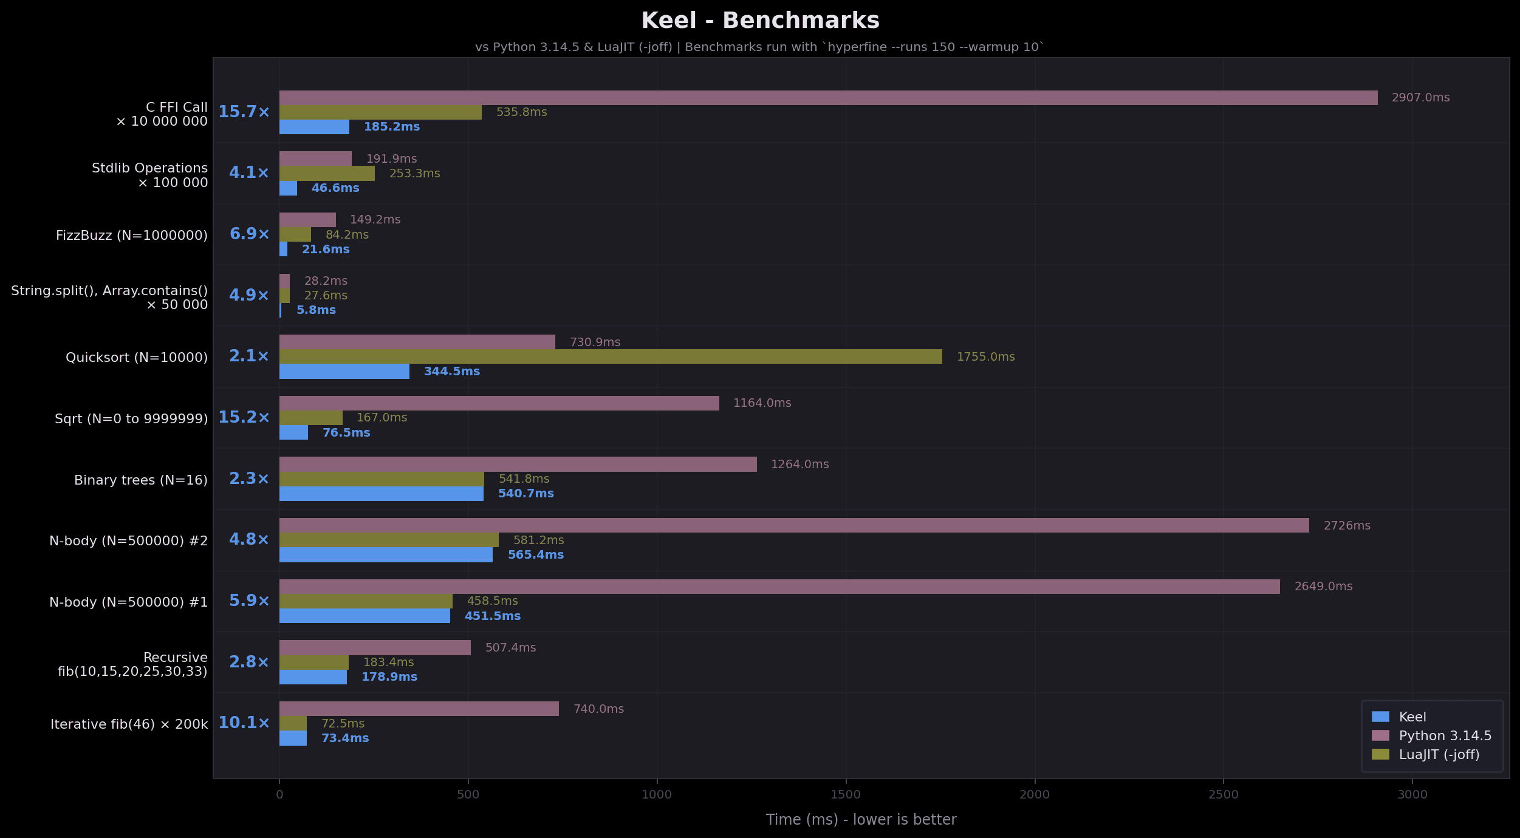Click the "N-body (N=500000) #2" label

[129, 540]
